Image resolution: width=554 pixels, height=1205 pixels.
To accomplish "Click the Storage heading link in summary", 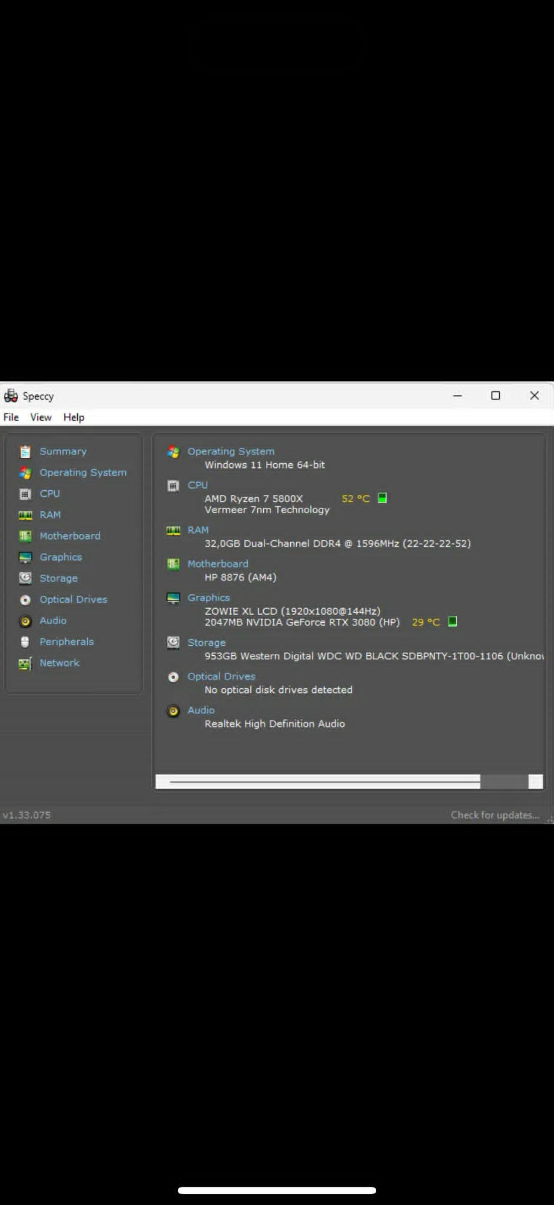I will point(207,642).
